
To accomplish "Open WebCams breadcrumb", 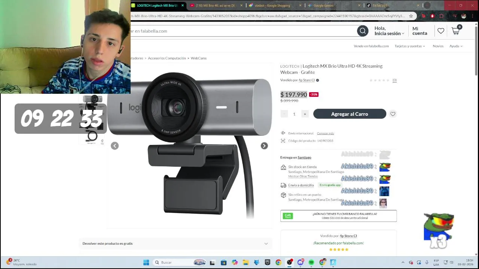I will coord(198,58).
